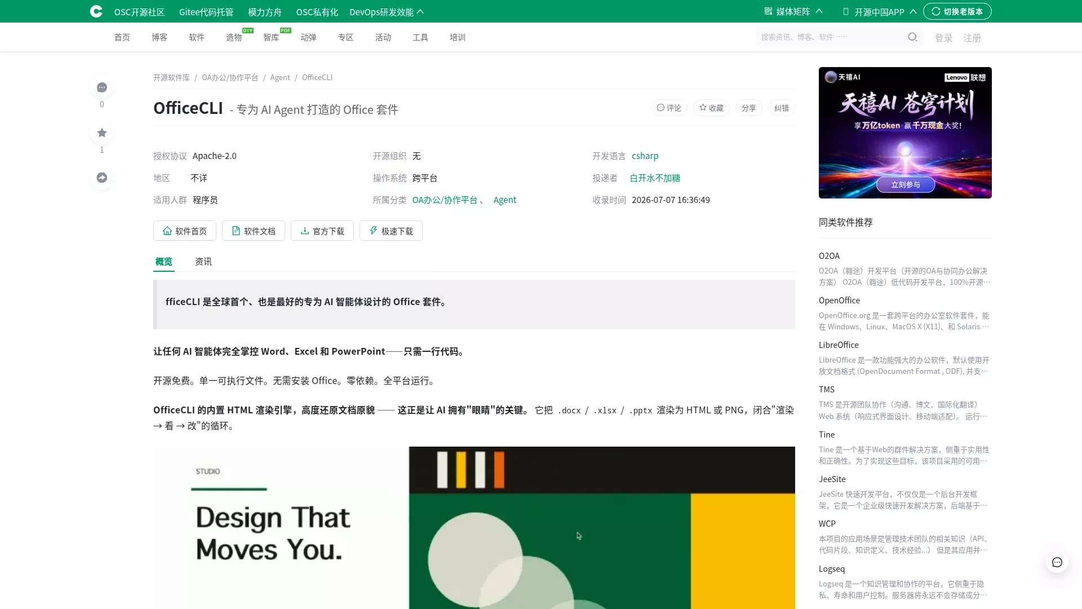Click Apache-2.0 license text
1082x609 pixels.
(215, 156)
